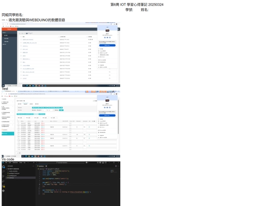Click the profile avatar in Webduino screenshot popup
Screen dimensions: 274x206
(x=107, y=31)
